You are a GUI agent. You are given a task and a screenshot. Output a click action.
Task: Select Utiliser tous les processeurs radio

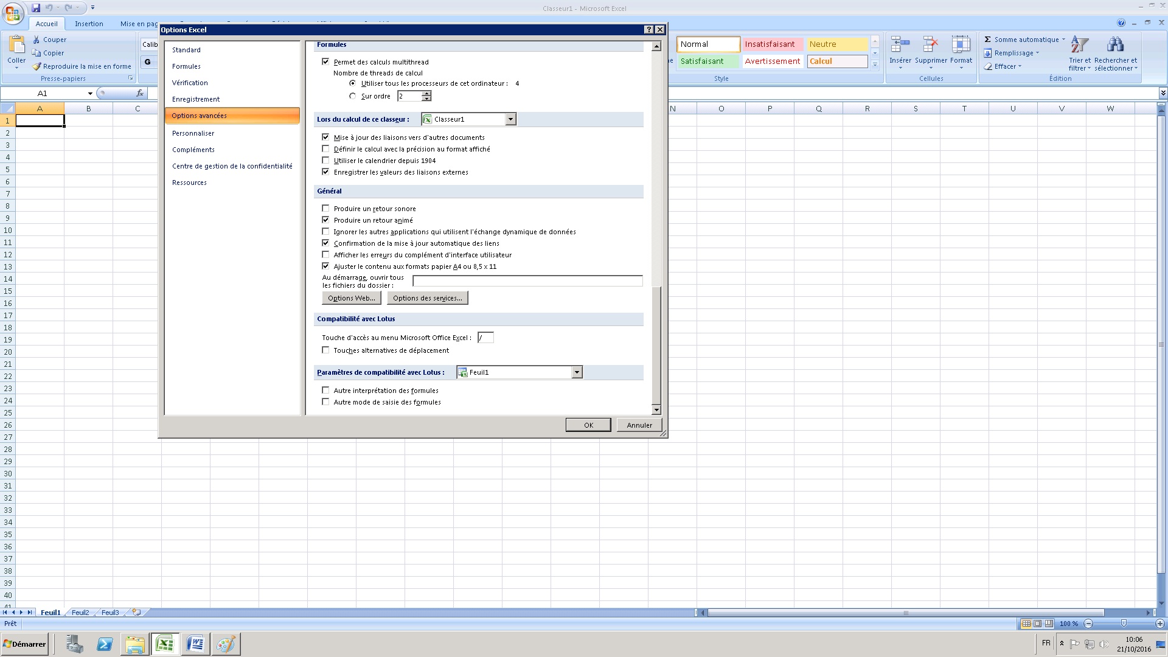[x=353, y=83]
